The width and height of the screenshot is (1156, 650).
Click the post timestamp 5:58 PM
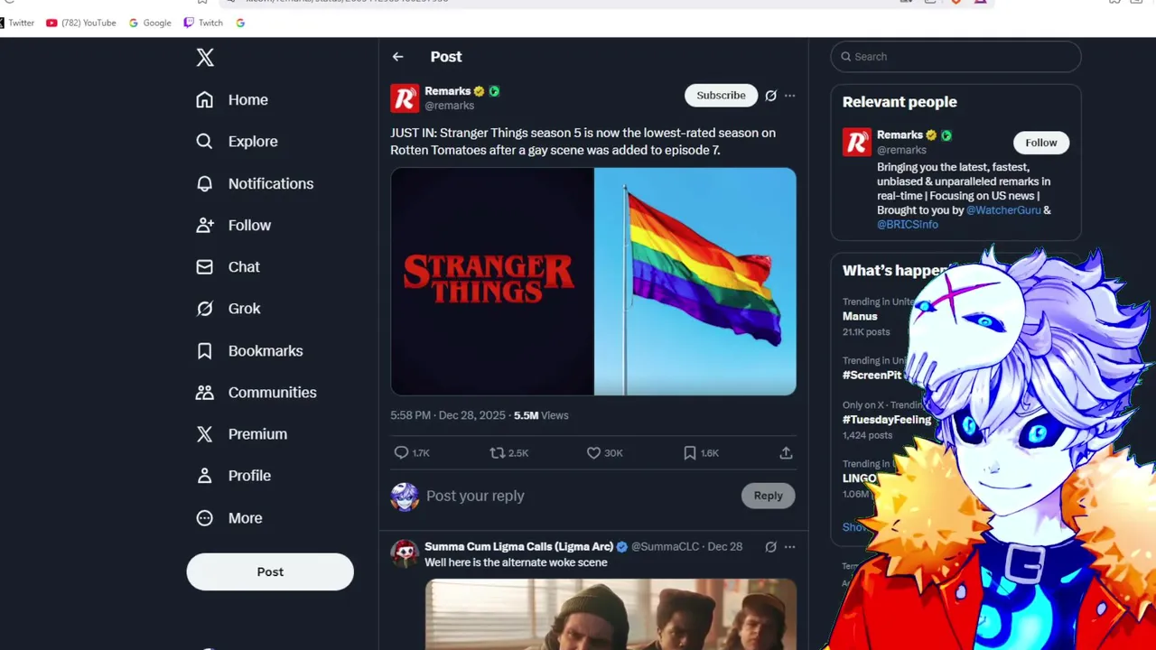[448, 415]
